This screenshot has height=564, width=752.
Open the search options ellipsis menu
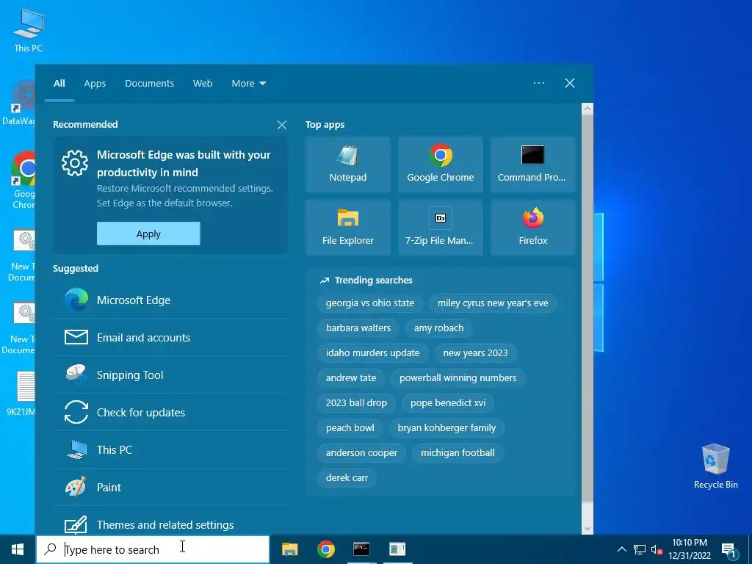coord(539,83)
